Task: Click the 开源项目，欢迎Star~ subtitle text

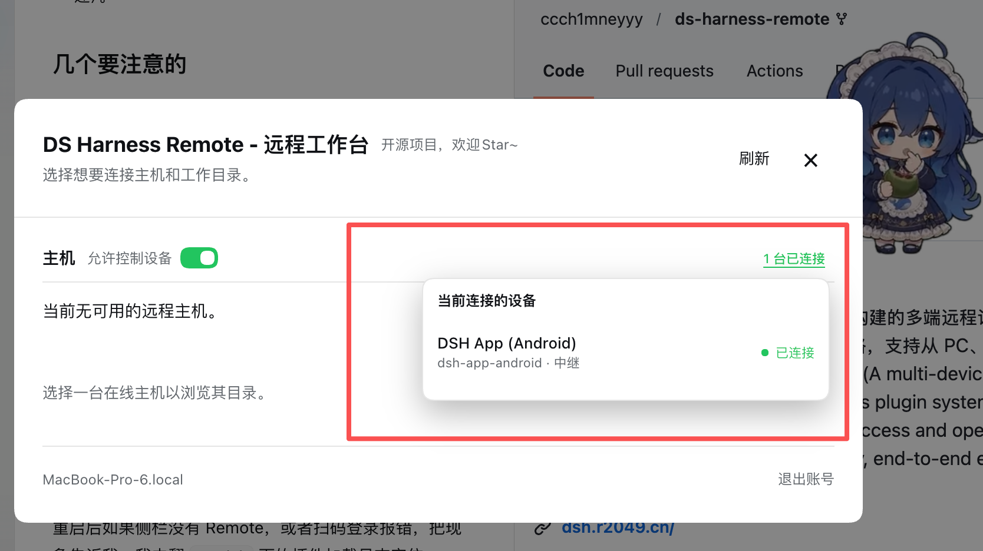Action: (449, 145)
